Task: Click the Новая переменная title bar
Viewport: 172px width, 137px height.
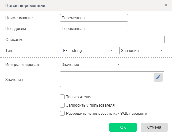Action: [86, 5]
